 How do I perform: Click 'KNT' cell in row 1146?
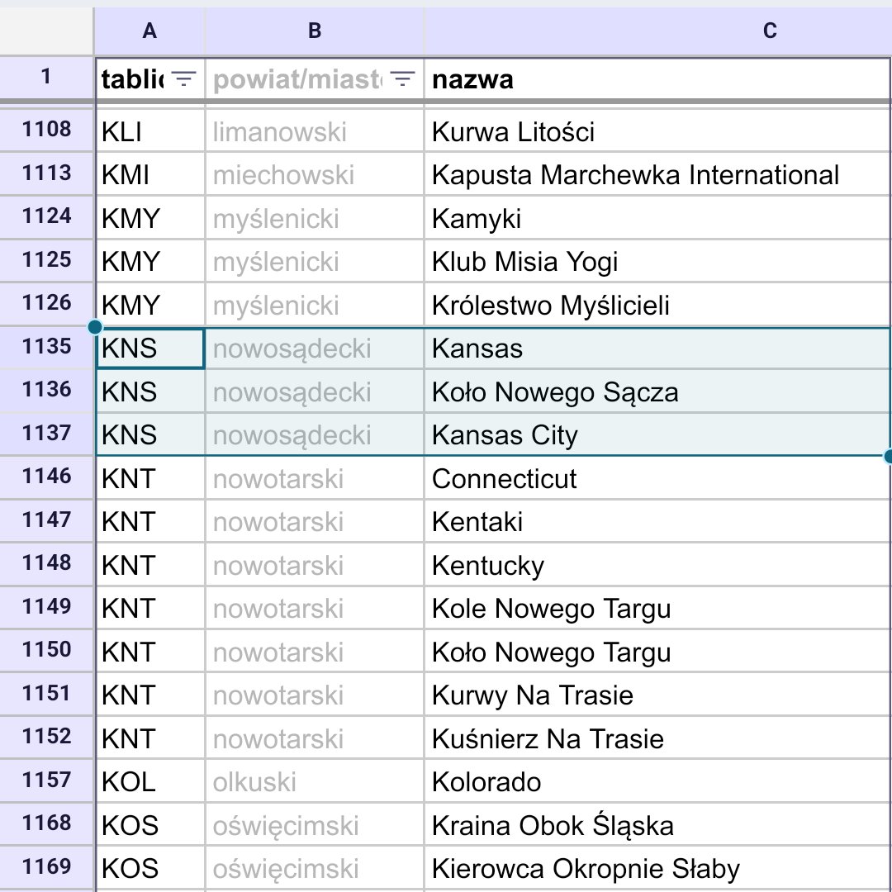click(x=150, y=478)
